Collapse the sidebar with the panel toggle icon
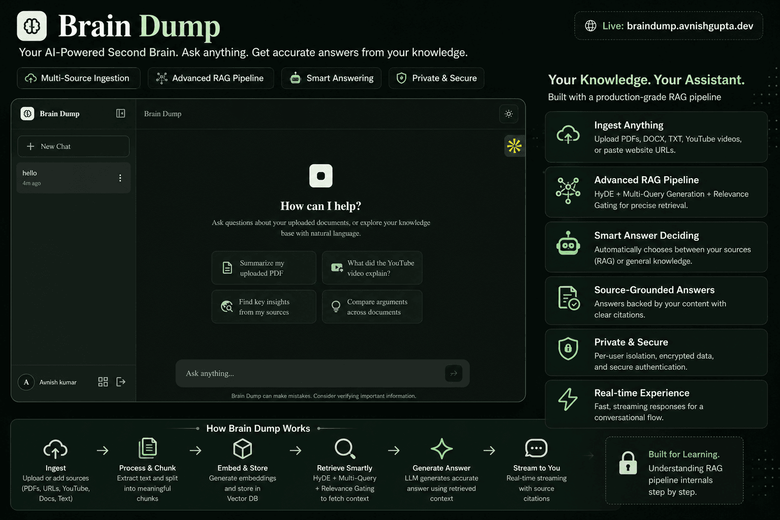780x520 pixels. [120, 113]
